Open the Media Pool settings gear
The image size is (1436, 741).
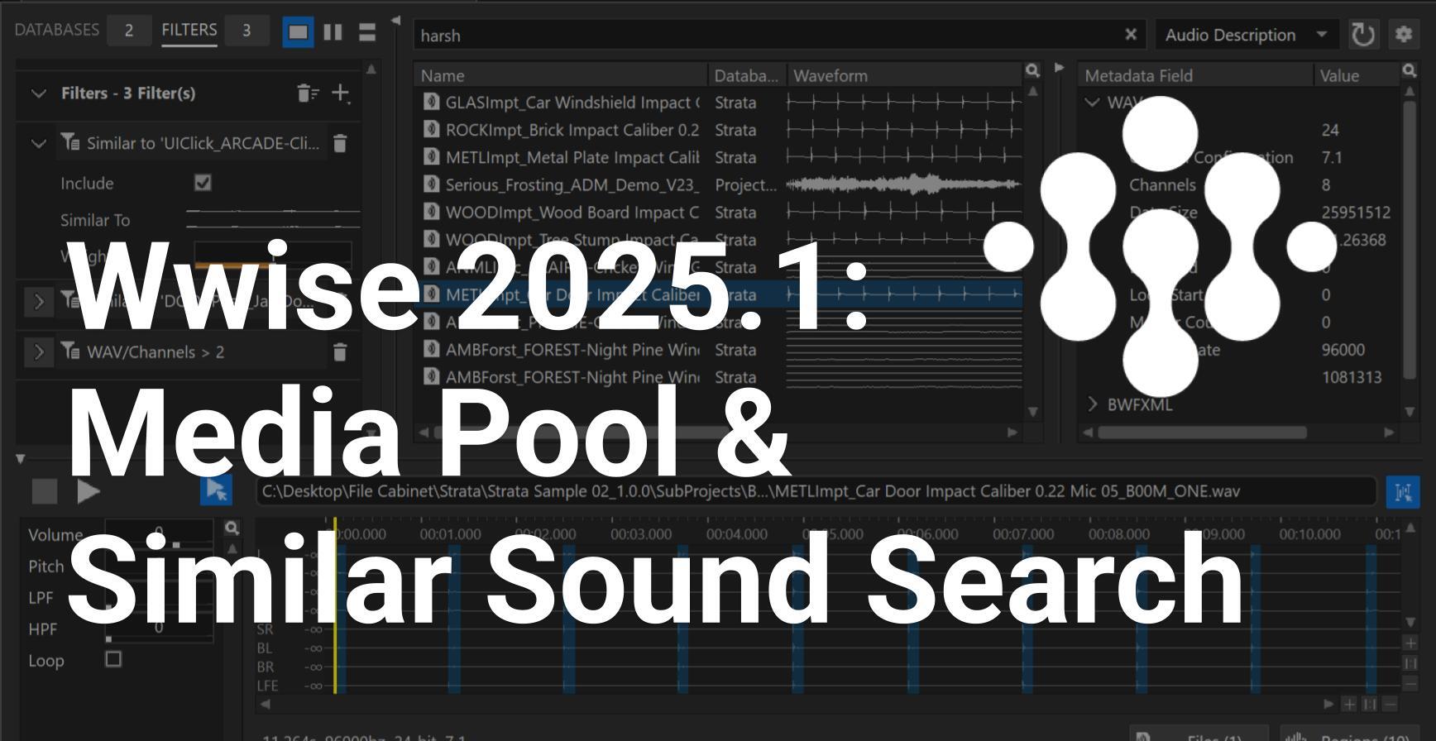point(1403,35)
